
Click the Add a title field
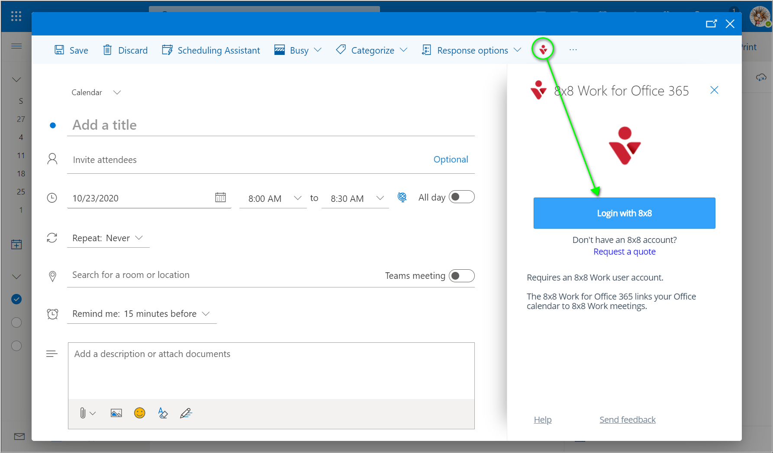coord(271,125)
